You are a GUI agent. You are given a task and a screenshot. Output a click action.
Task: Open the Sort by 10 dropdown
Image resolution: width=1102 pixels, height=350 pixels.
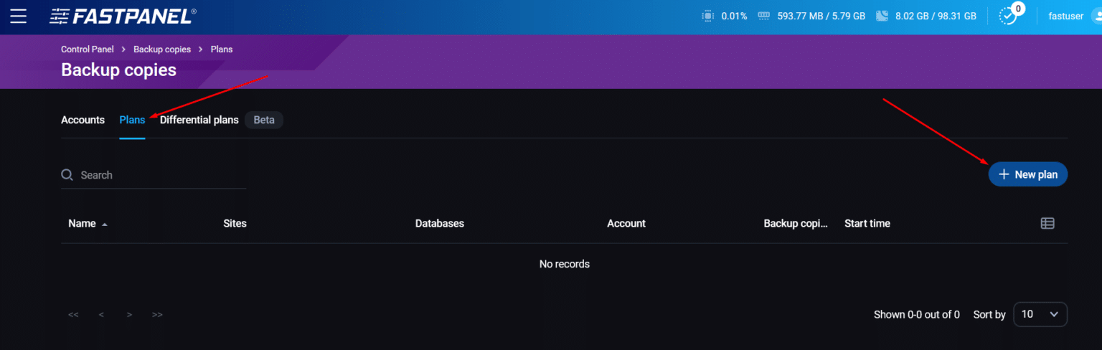1040,314
